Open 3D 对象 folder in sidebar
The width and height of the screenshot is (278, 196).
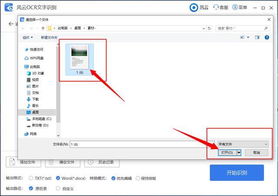pyautogui.click(x=36, y=73)
